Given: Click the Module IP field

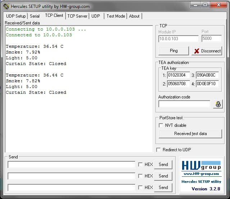Looking at the screenshot, I should pyautogui.click(x=179, y=39).
